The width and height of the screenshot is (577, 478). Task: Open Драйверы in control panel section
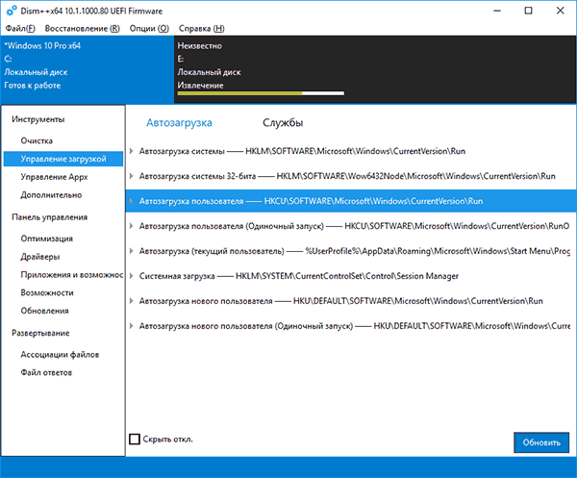40,257
